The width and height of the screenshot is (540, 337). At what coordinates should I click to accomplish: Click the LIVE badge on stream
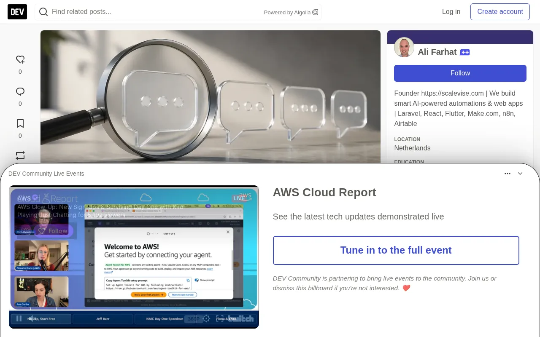(239, 198)
